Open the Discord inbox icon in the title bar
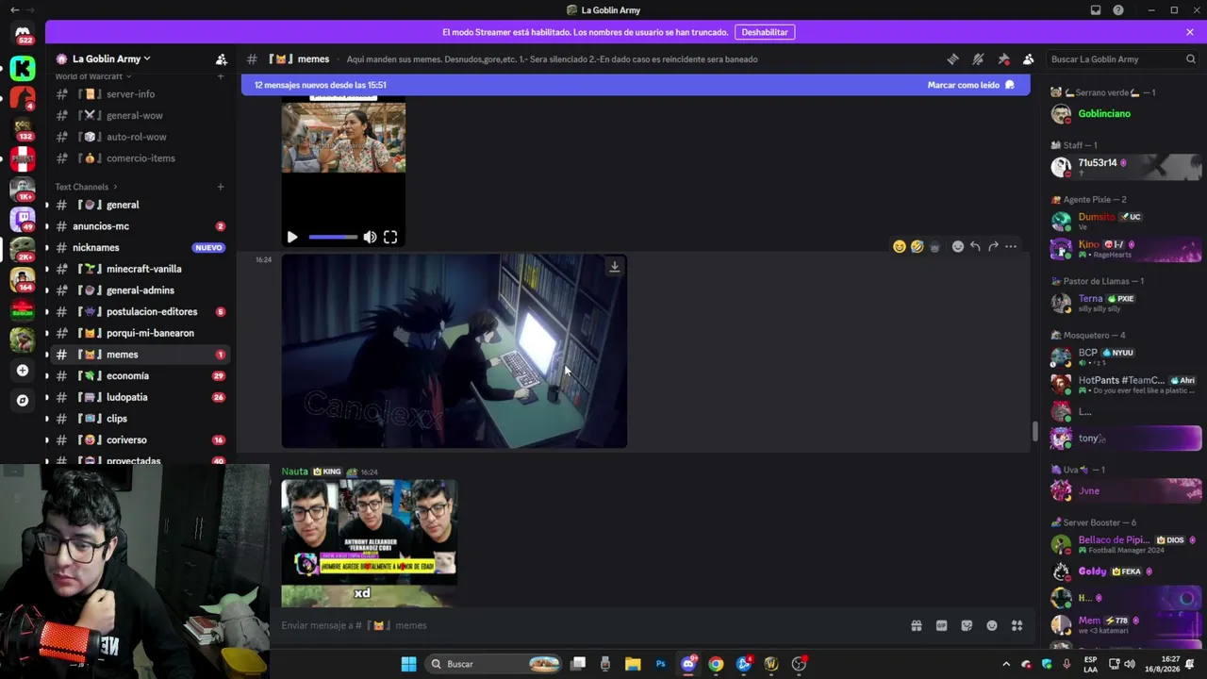The height and width of the screenshot is (679, 1207). [1096, 10]
